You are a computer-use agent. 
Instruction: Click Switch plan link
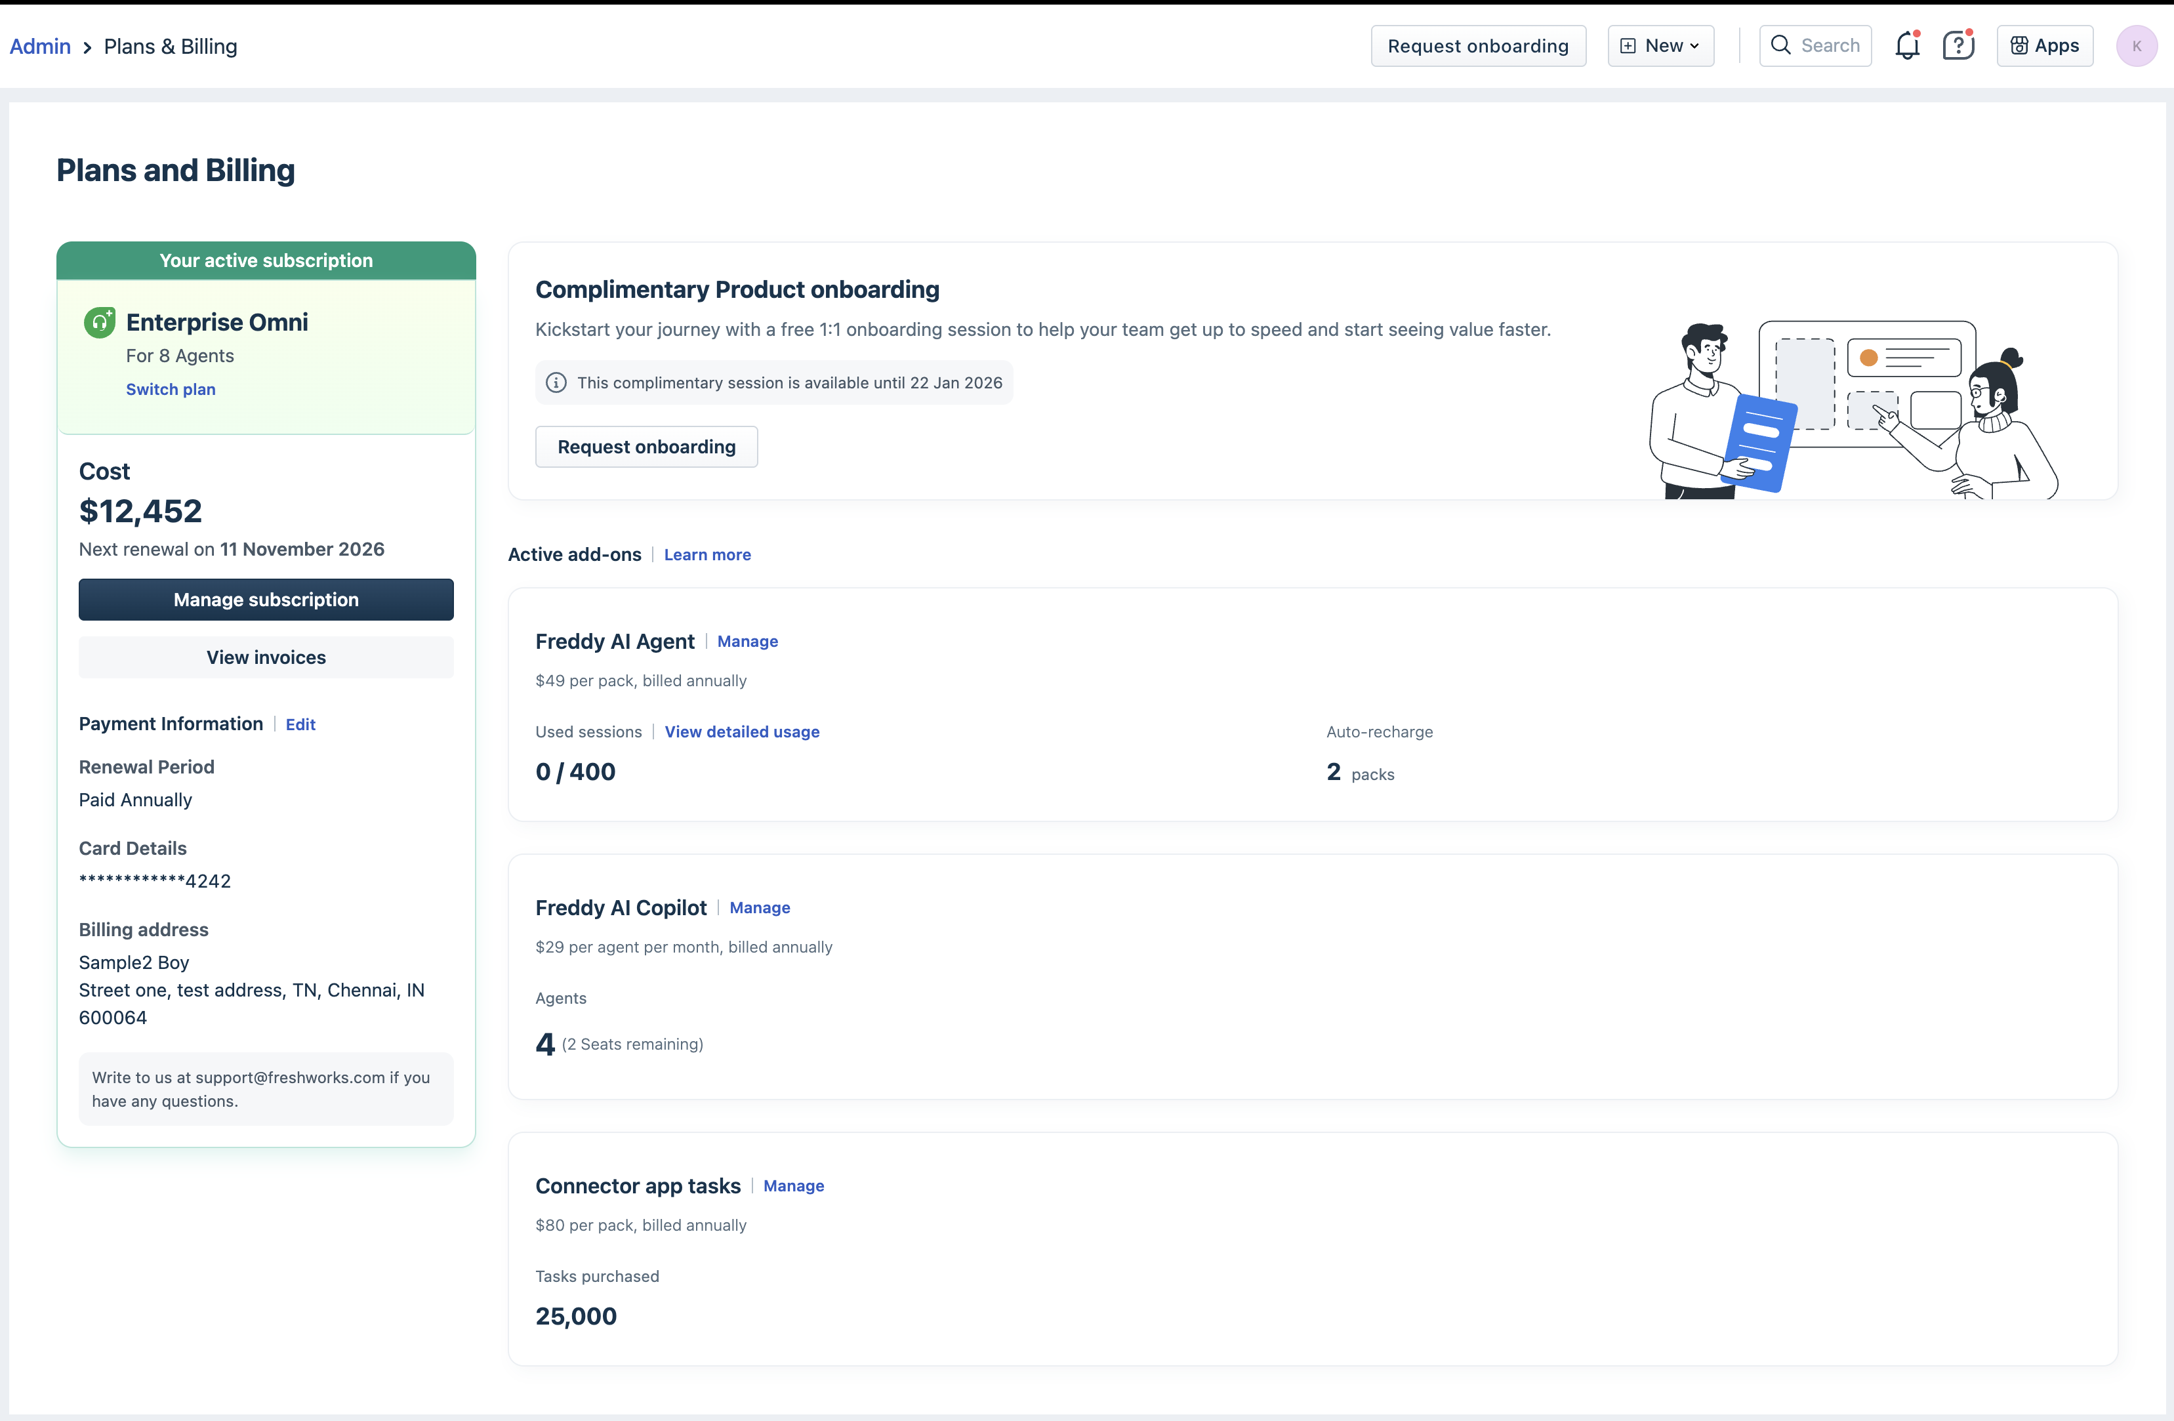pyautogui.click(x=171, y=389)
